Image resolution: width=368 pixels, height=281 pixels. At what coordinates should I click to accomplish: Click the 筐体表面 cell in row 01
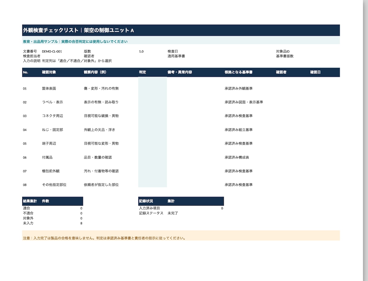[49, 89]
